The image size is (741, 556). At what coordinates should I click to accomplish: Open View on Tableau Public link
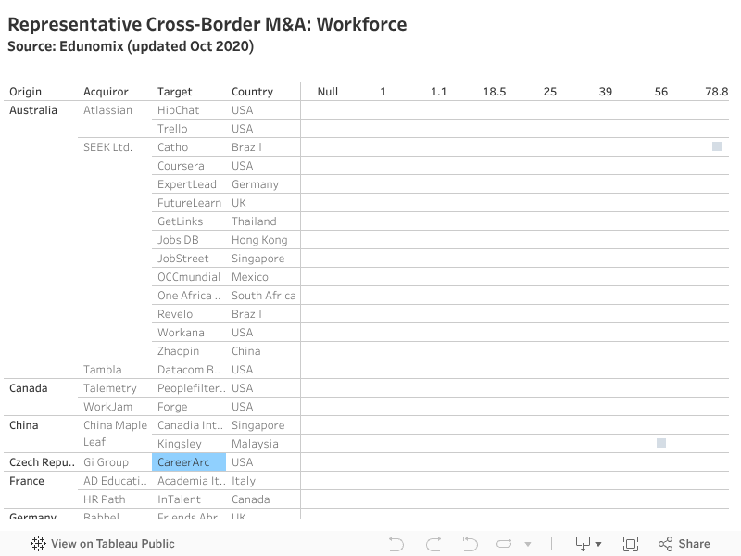(x=112, y=544)
